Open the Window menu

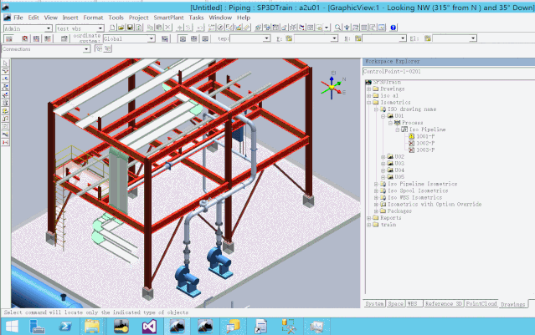[x=220, y=18]
